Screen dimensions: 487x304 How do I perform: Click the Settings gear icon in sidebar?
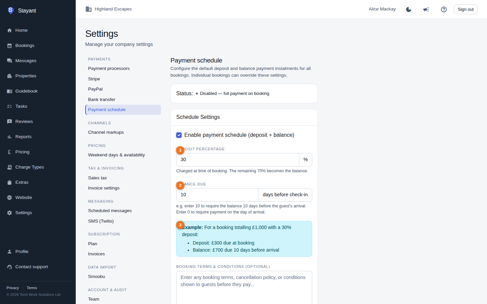point(9,213)
